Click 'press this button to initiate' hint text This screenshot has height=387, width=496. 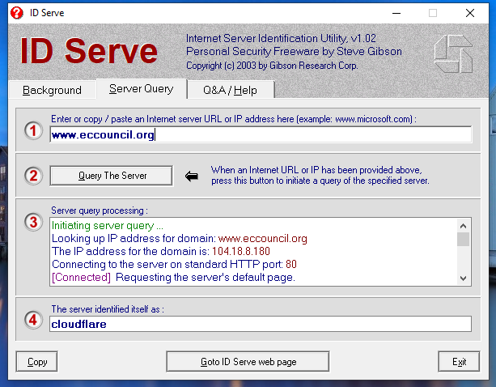click(x=320, y=181)
